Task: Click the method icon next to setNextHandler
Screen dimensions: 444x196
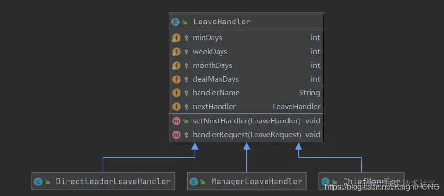Action: (177, 121)
